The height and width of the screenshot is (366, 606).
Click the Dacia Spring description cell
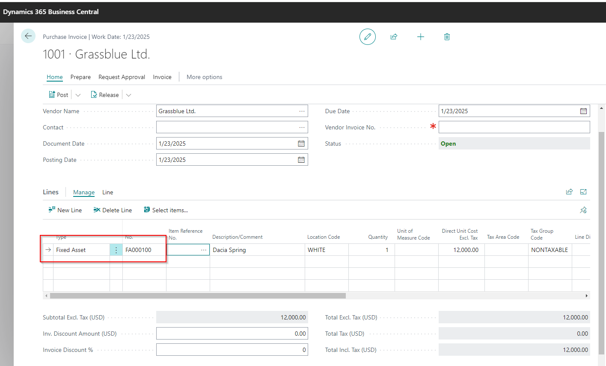257,250
